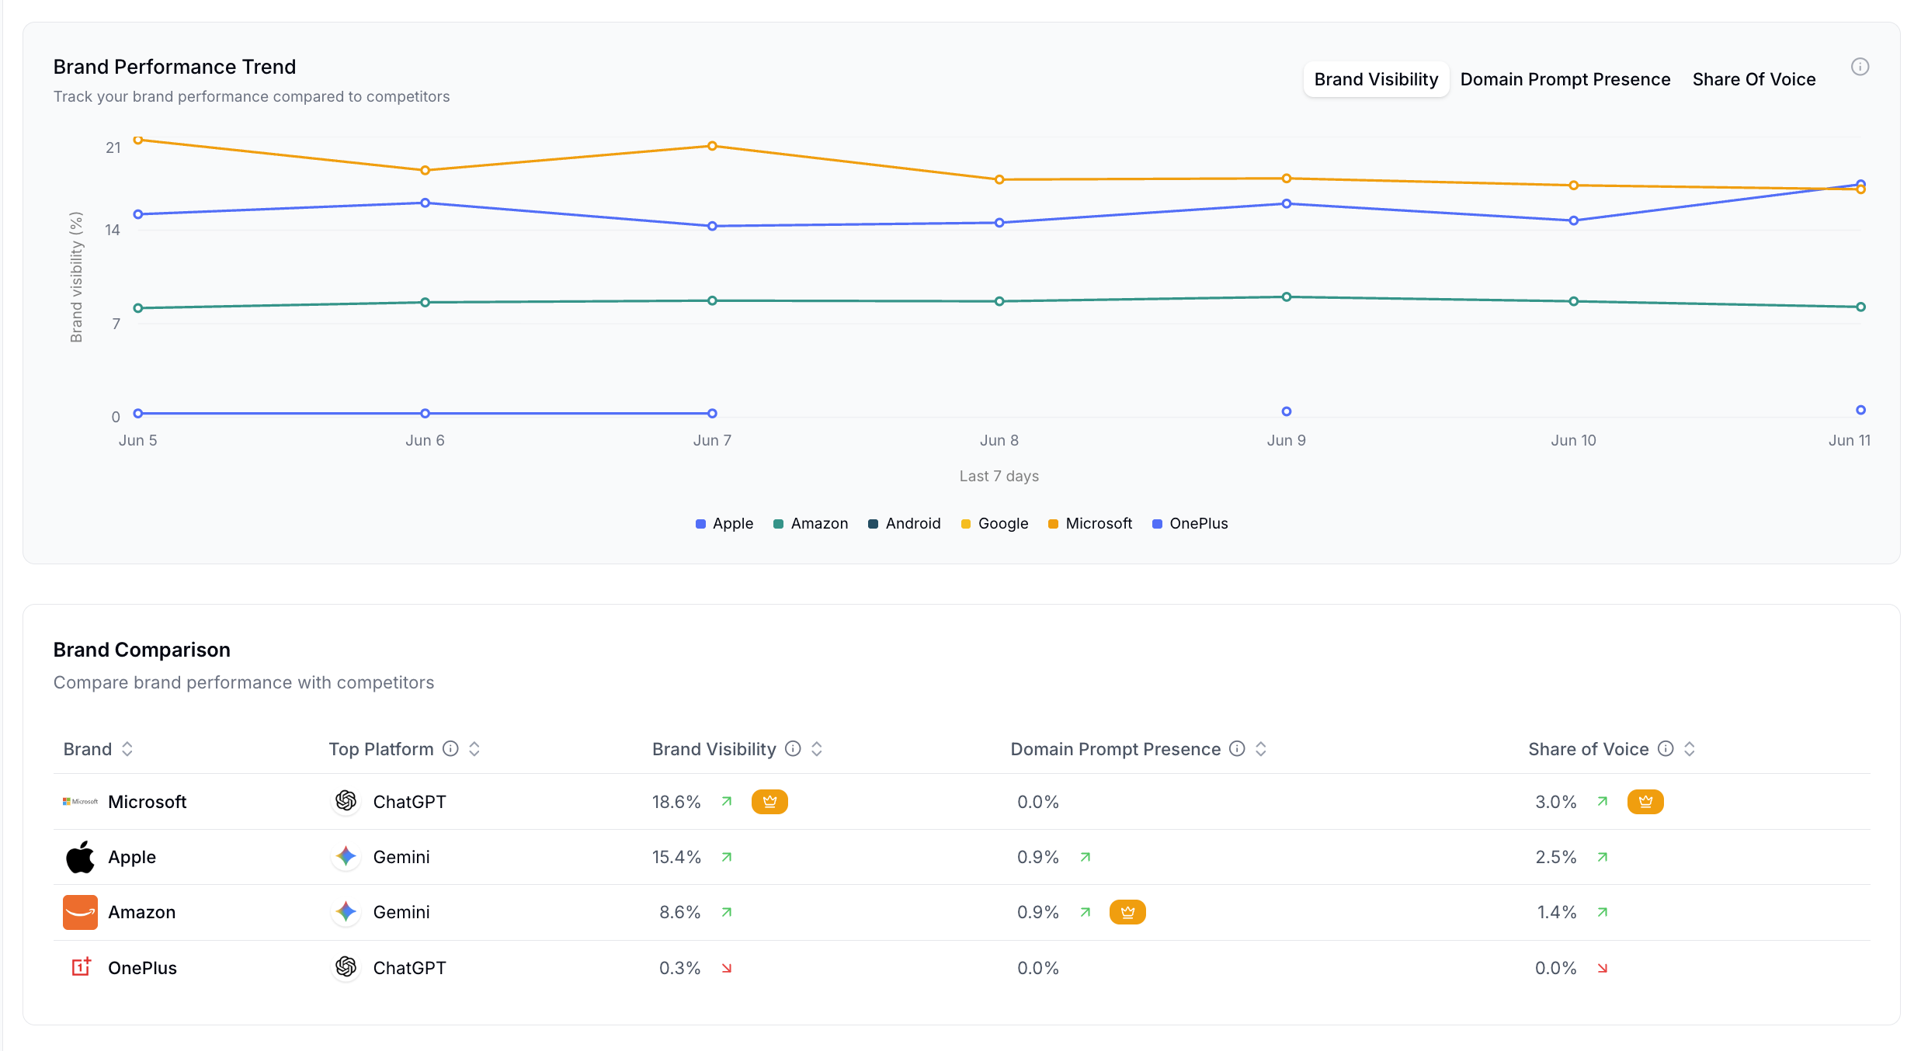The height and width of the screenshot is (1051, 1921).
Task: Click the OnePlus logo in the table
Action: pyautogui.click(x=81, y=967)
